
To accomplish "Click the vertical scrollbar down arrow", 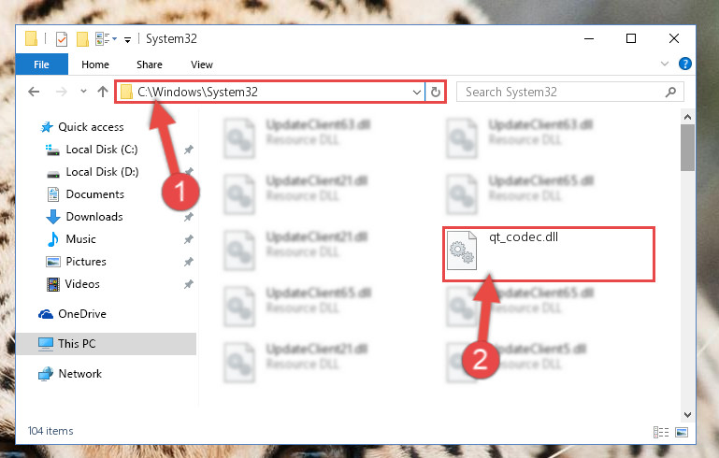I will [x=687, y=415].
